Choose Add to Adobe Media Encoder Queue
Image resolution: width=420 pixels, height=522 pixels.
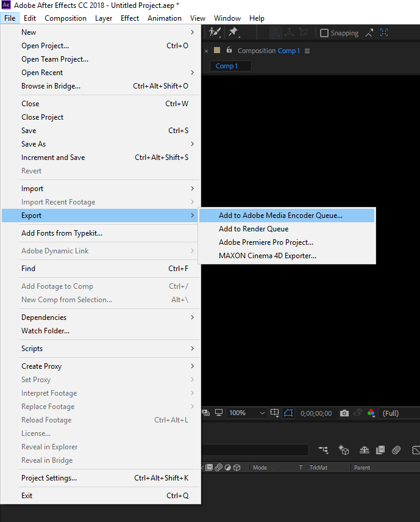[287, 216]
